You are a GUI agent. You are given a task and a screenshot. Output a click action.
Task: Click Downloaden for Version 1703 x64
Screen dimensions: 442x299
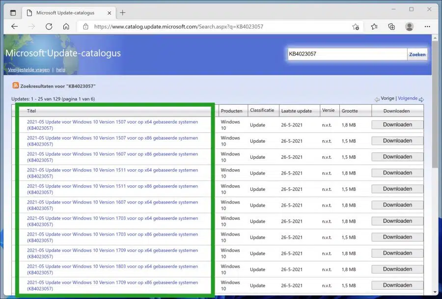click(x=397, y=221)
